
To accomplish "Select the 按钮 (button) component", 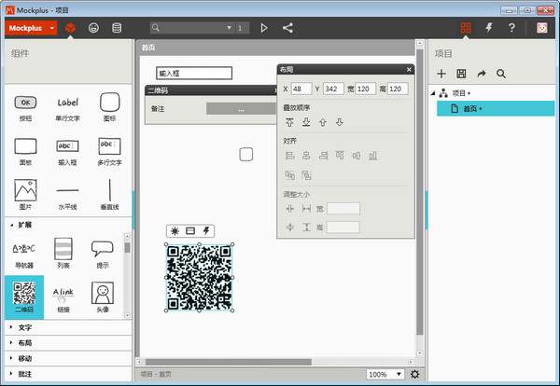I will [x=26, y=106].
